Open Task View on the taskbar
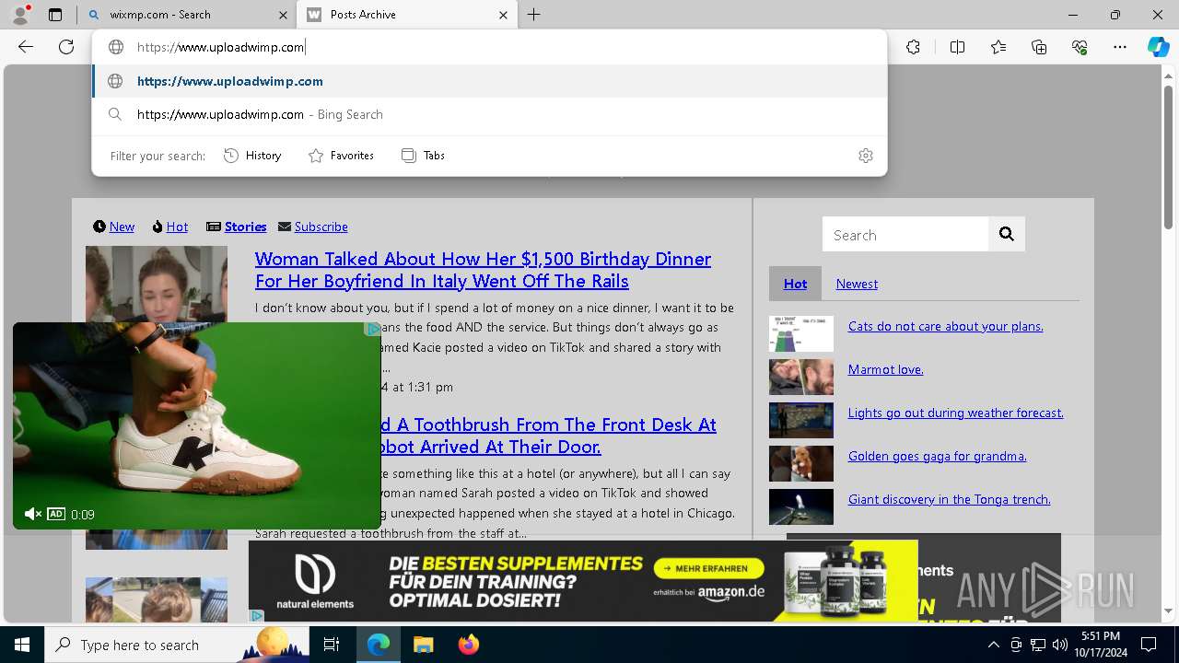 tap(332, 645)
